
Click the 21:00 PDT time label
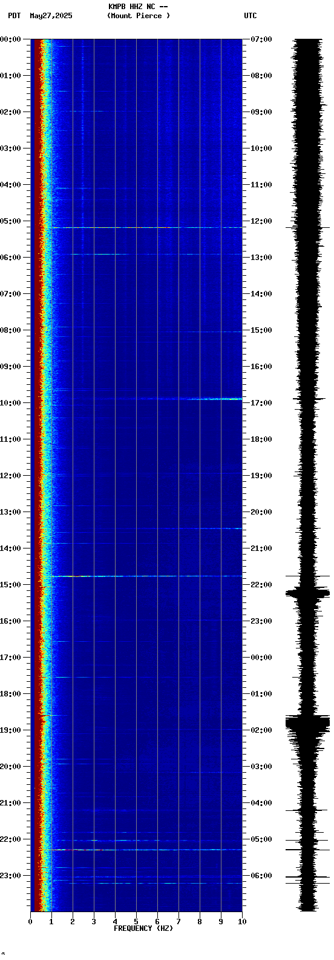click(11, 803)
